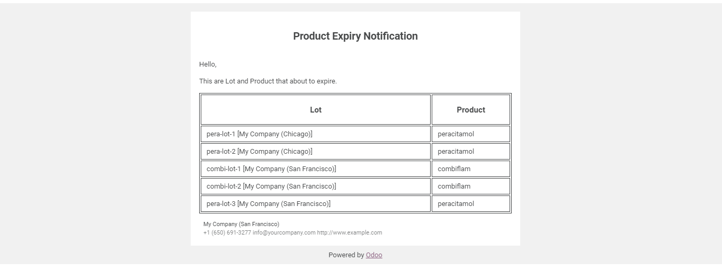Click the pera-lot-2 Chicago lot cell
This screenshot has height=271, width=722.
[x=316, y=152]
